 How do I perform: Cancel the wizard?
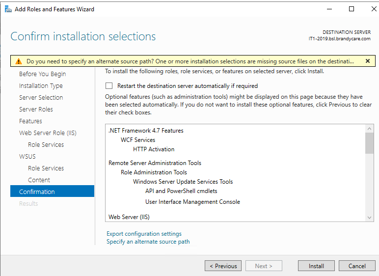357,266
